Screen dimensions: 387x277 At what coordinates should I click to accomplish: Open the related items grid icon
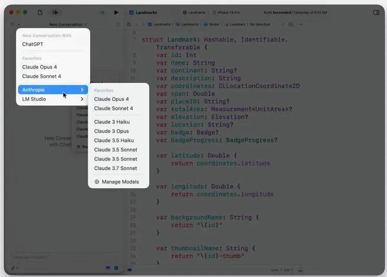coord(129,25)
